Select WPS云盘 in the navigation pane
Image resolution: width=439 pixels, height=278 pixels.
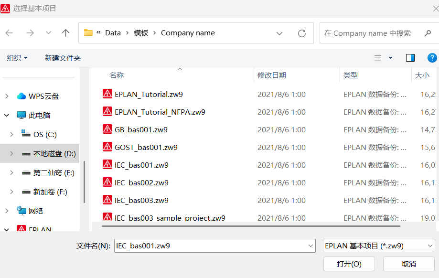[43, 96]
